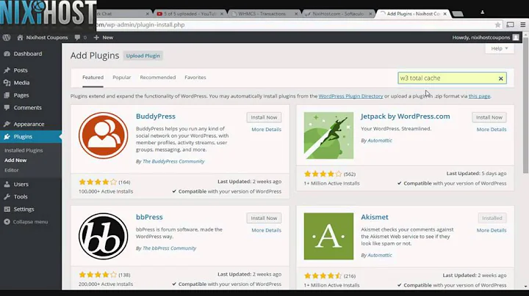Click the cast screen icon in toolbar

510,25
